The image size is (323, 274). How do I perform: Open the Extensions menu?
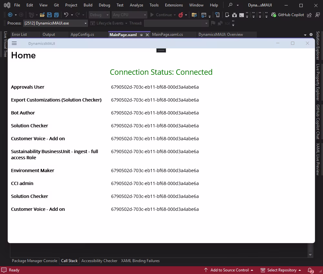click(174, 5)
